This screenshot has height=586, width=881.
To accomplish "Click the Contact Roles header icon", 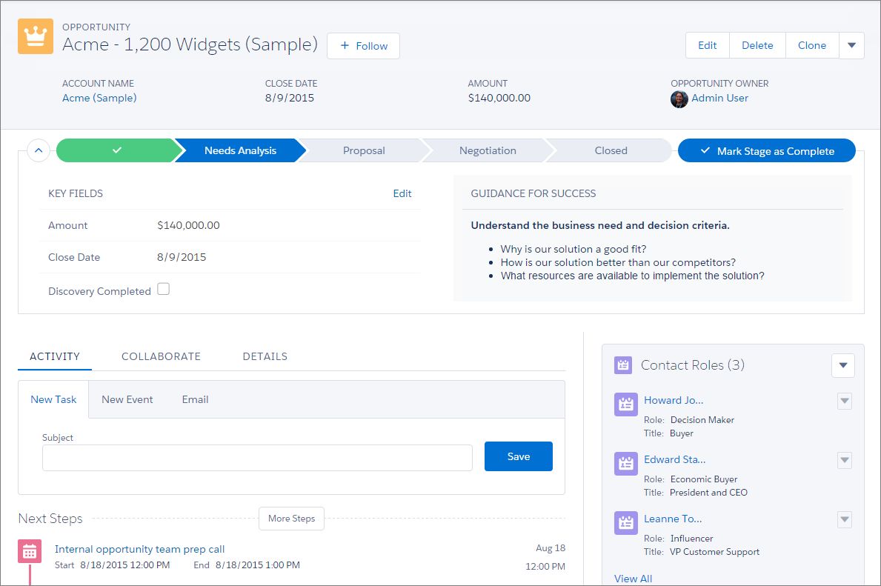I will pyautogui.click(x=623, y=365).
